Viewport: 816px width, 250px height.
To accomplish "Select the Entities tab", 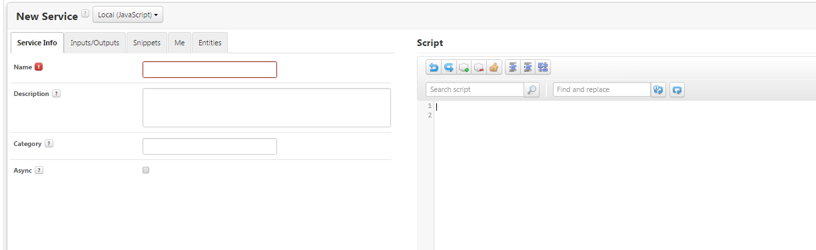I will click(210, 43).
